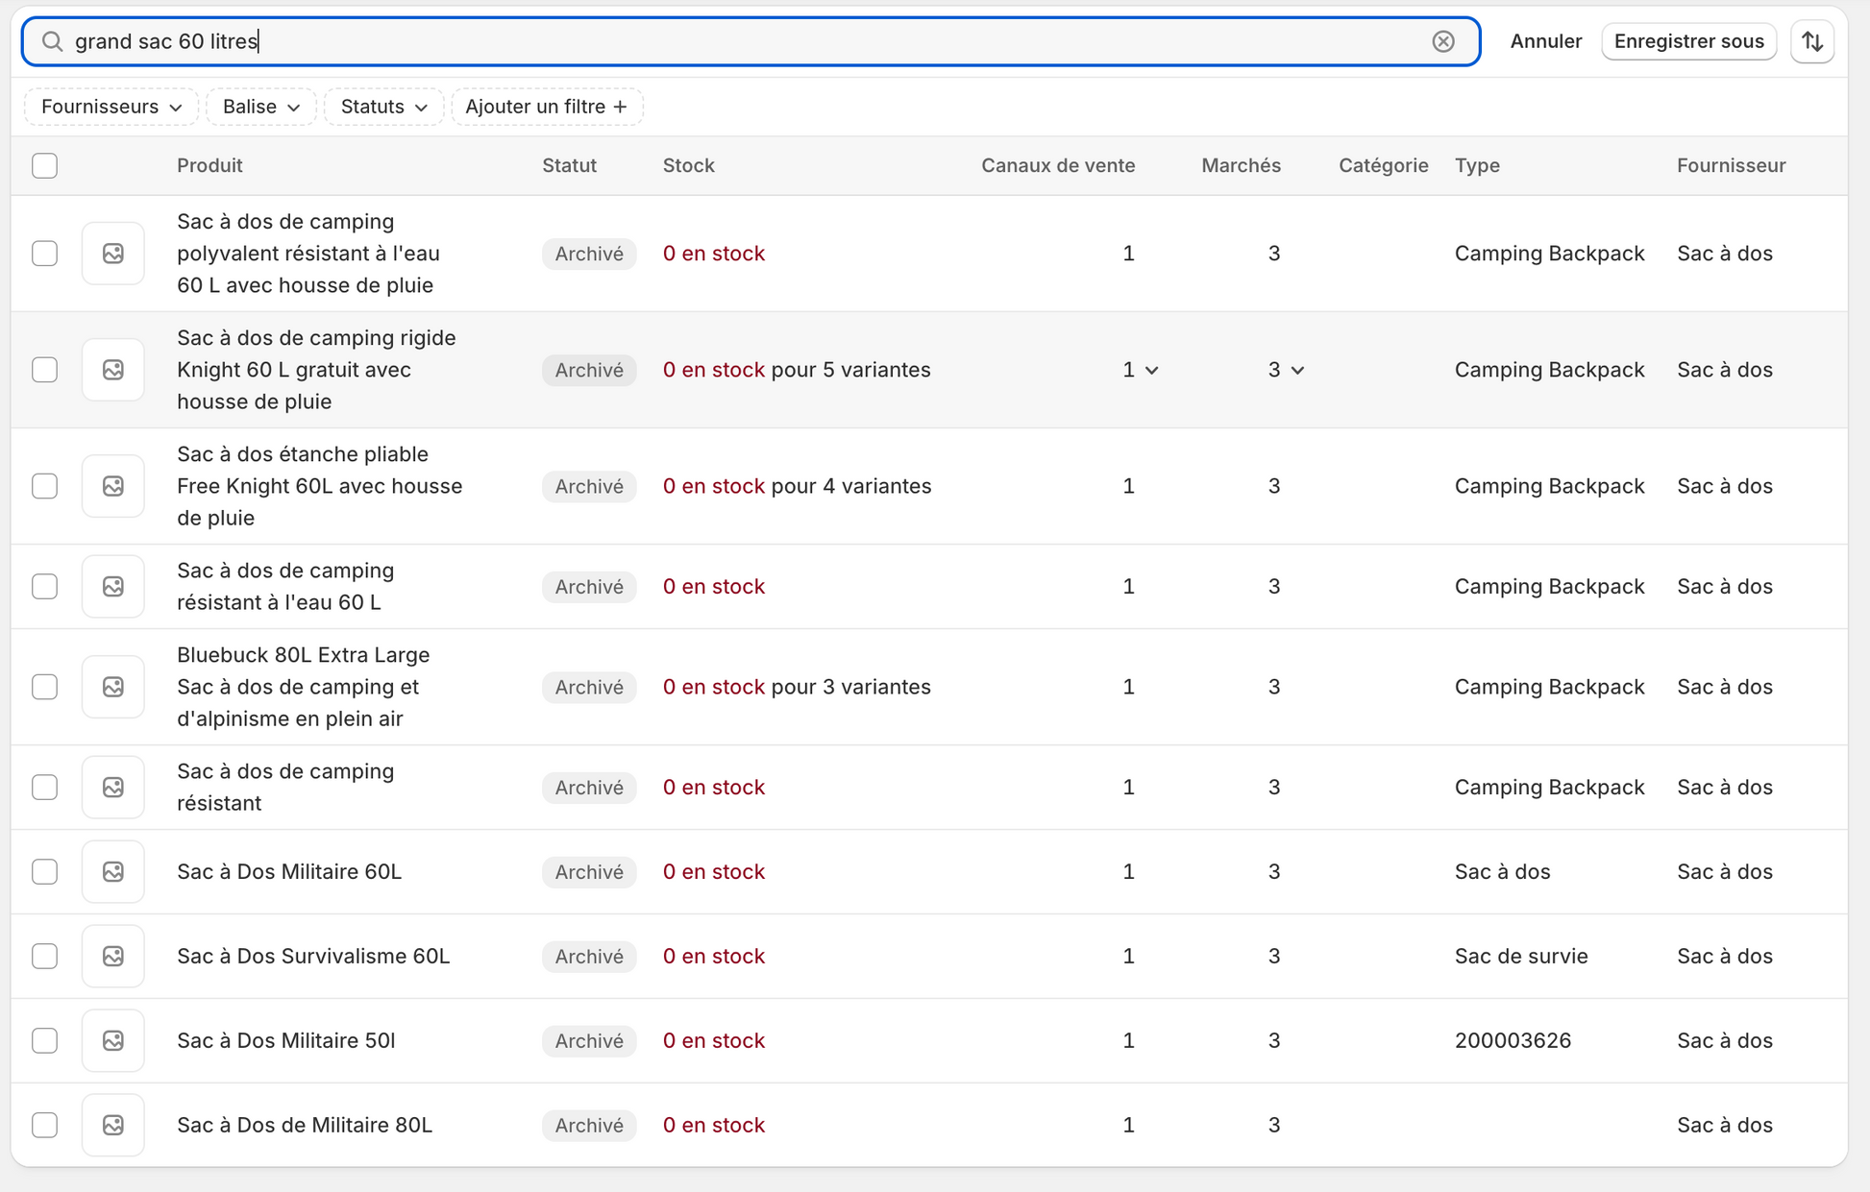This screenshot has width=1870, height=1192.
Task: Check the Sac à Dos Militaire 60L row
Action: [x=44, y=871]
